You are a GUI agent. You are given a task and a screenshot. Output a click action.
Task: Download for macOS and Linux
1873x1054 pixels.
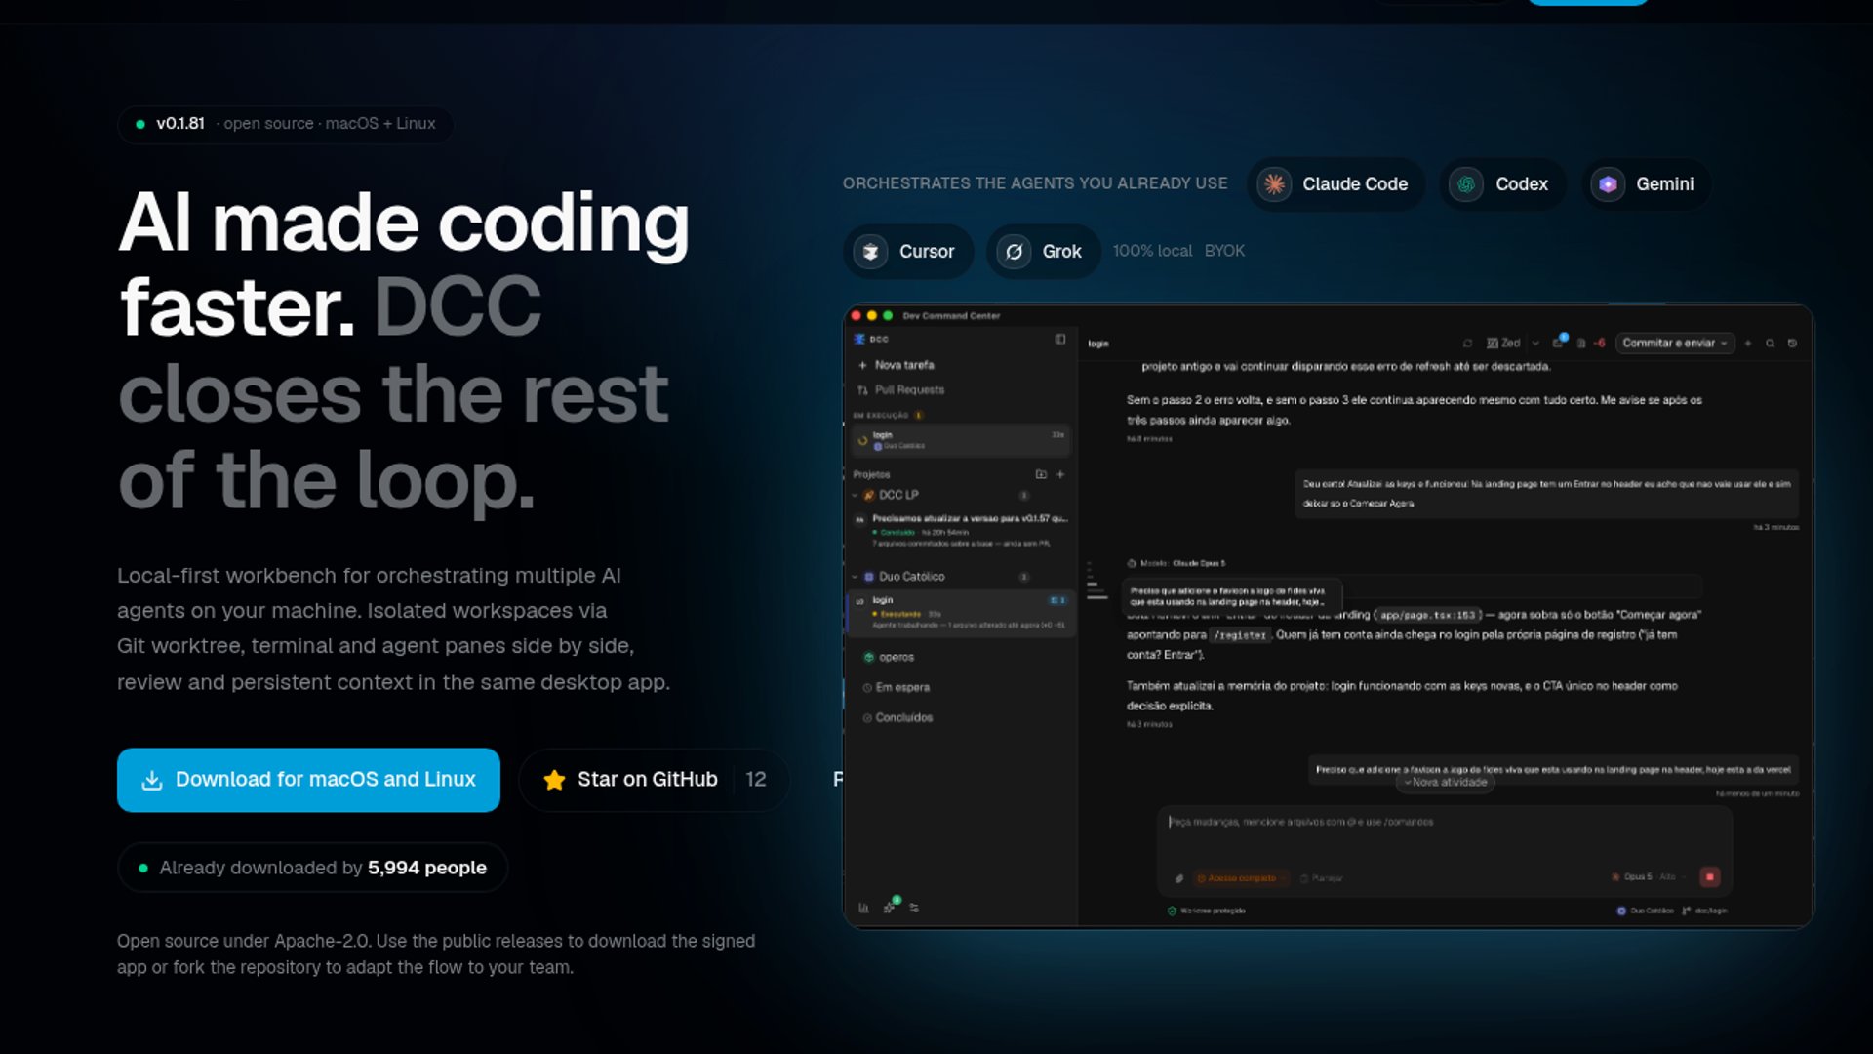pos(308,780)
